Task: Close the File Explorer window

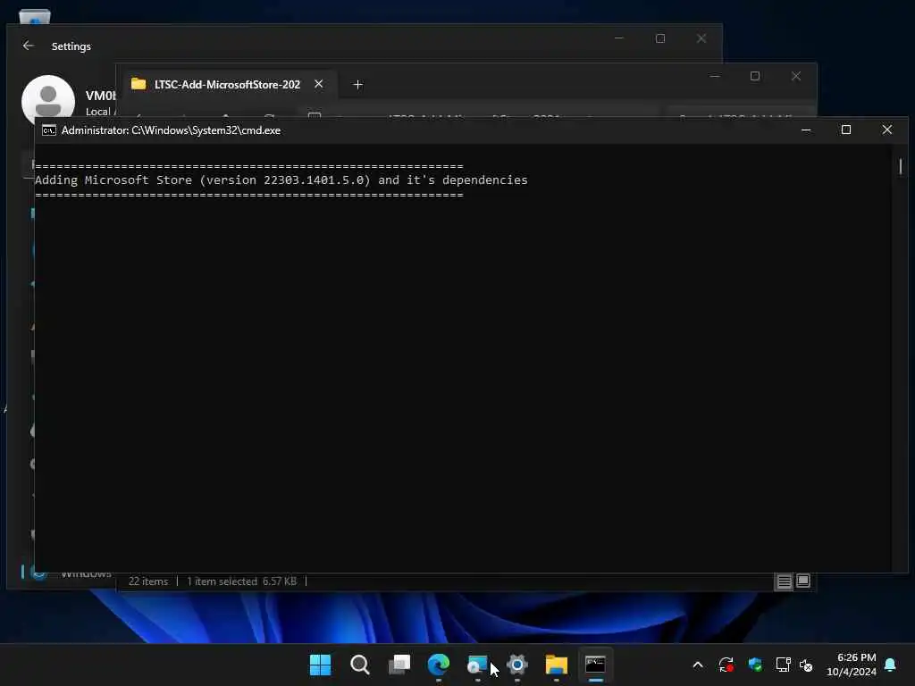Action: click(x=795, y=77)
